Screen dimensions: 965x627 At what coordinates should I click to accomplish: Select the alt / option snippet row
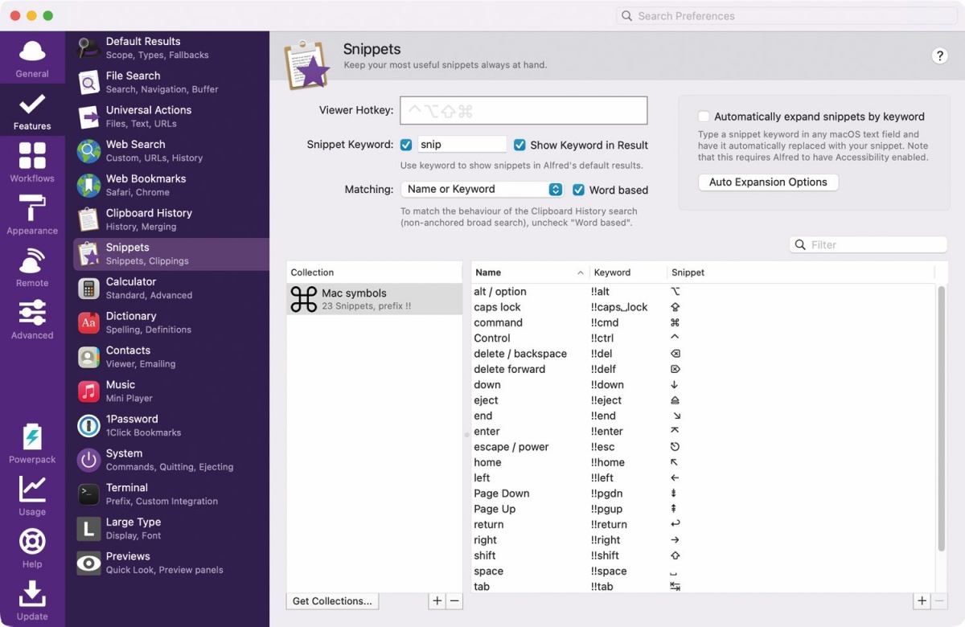704,292
